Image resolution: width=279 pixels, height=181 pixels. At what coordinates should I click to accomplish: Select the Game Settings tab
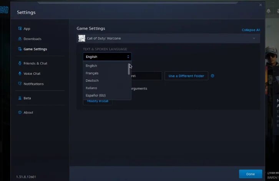coord(35,49)
